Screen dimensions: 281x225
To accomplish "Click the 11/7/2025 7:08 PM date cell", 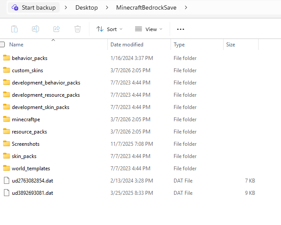I will 132,144.
